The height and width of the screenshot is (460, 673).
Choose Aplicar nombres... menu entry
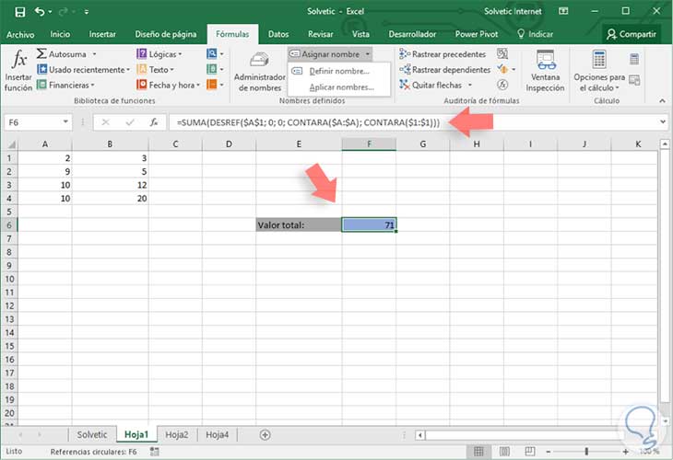(x=339, y=87)
